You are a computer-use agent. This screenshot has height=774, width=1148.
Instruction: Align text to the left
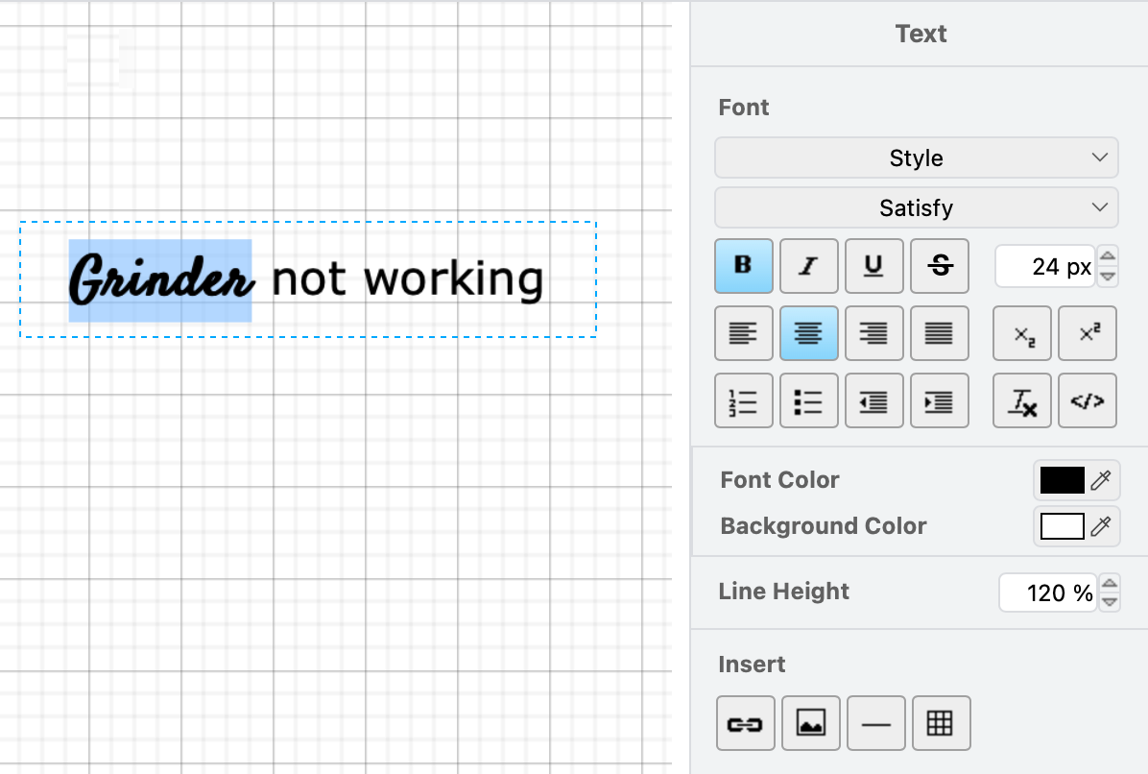pos(743,333)
